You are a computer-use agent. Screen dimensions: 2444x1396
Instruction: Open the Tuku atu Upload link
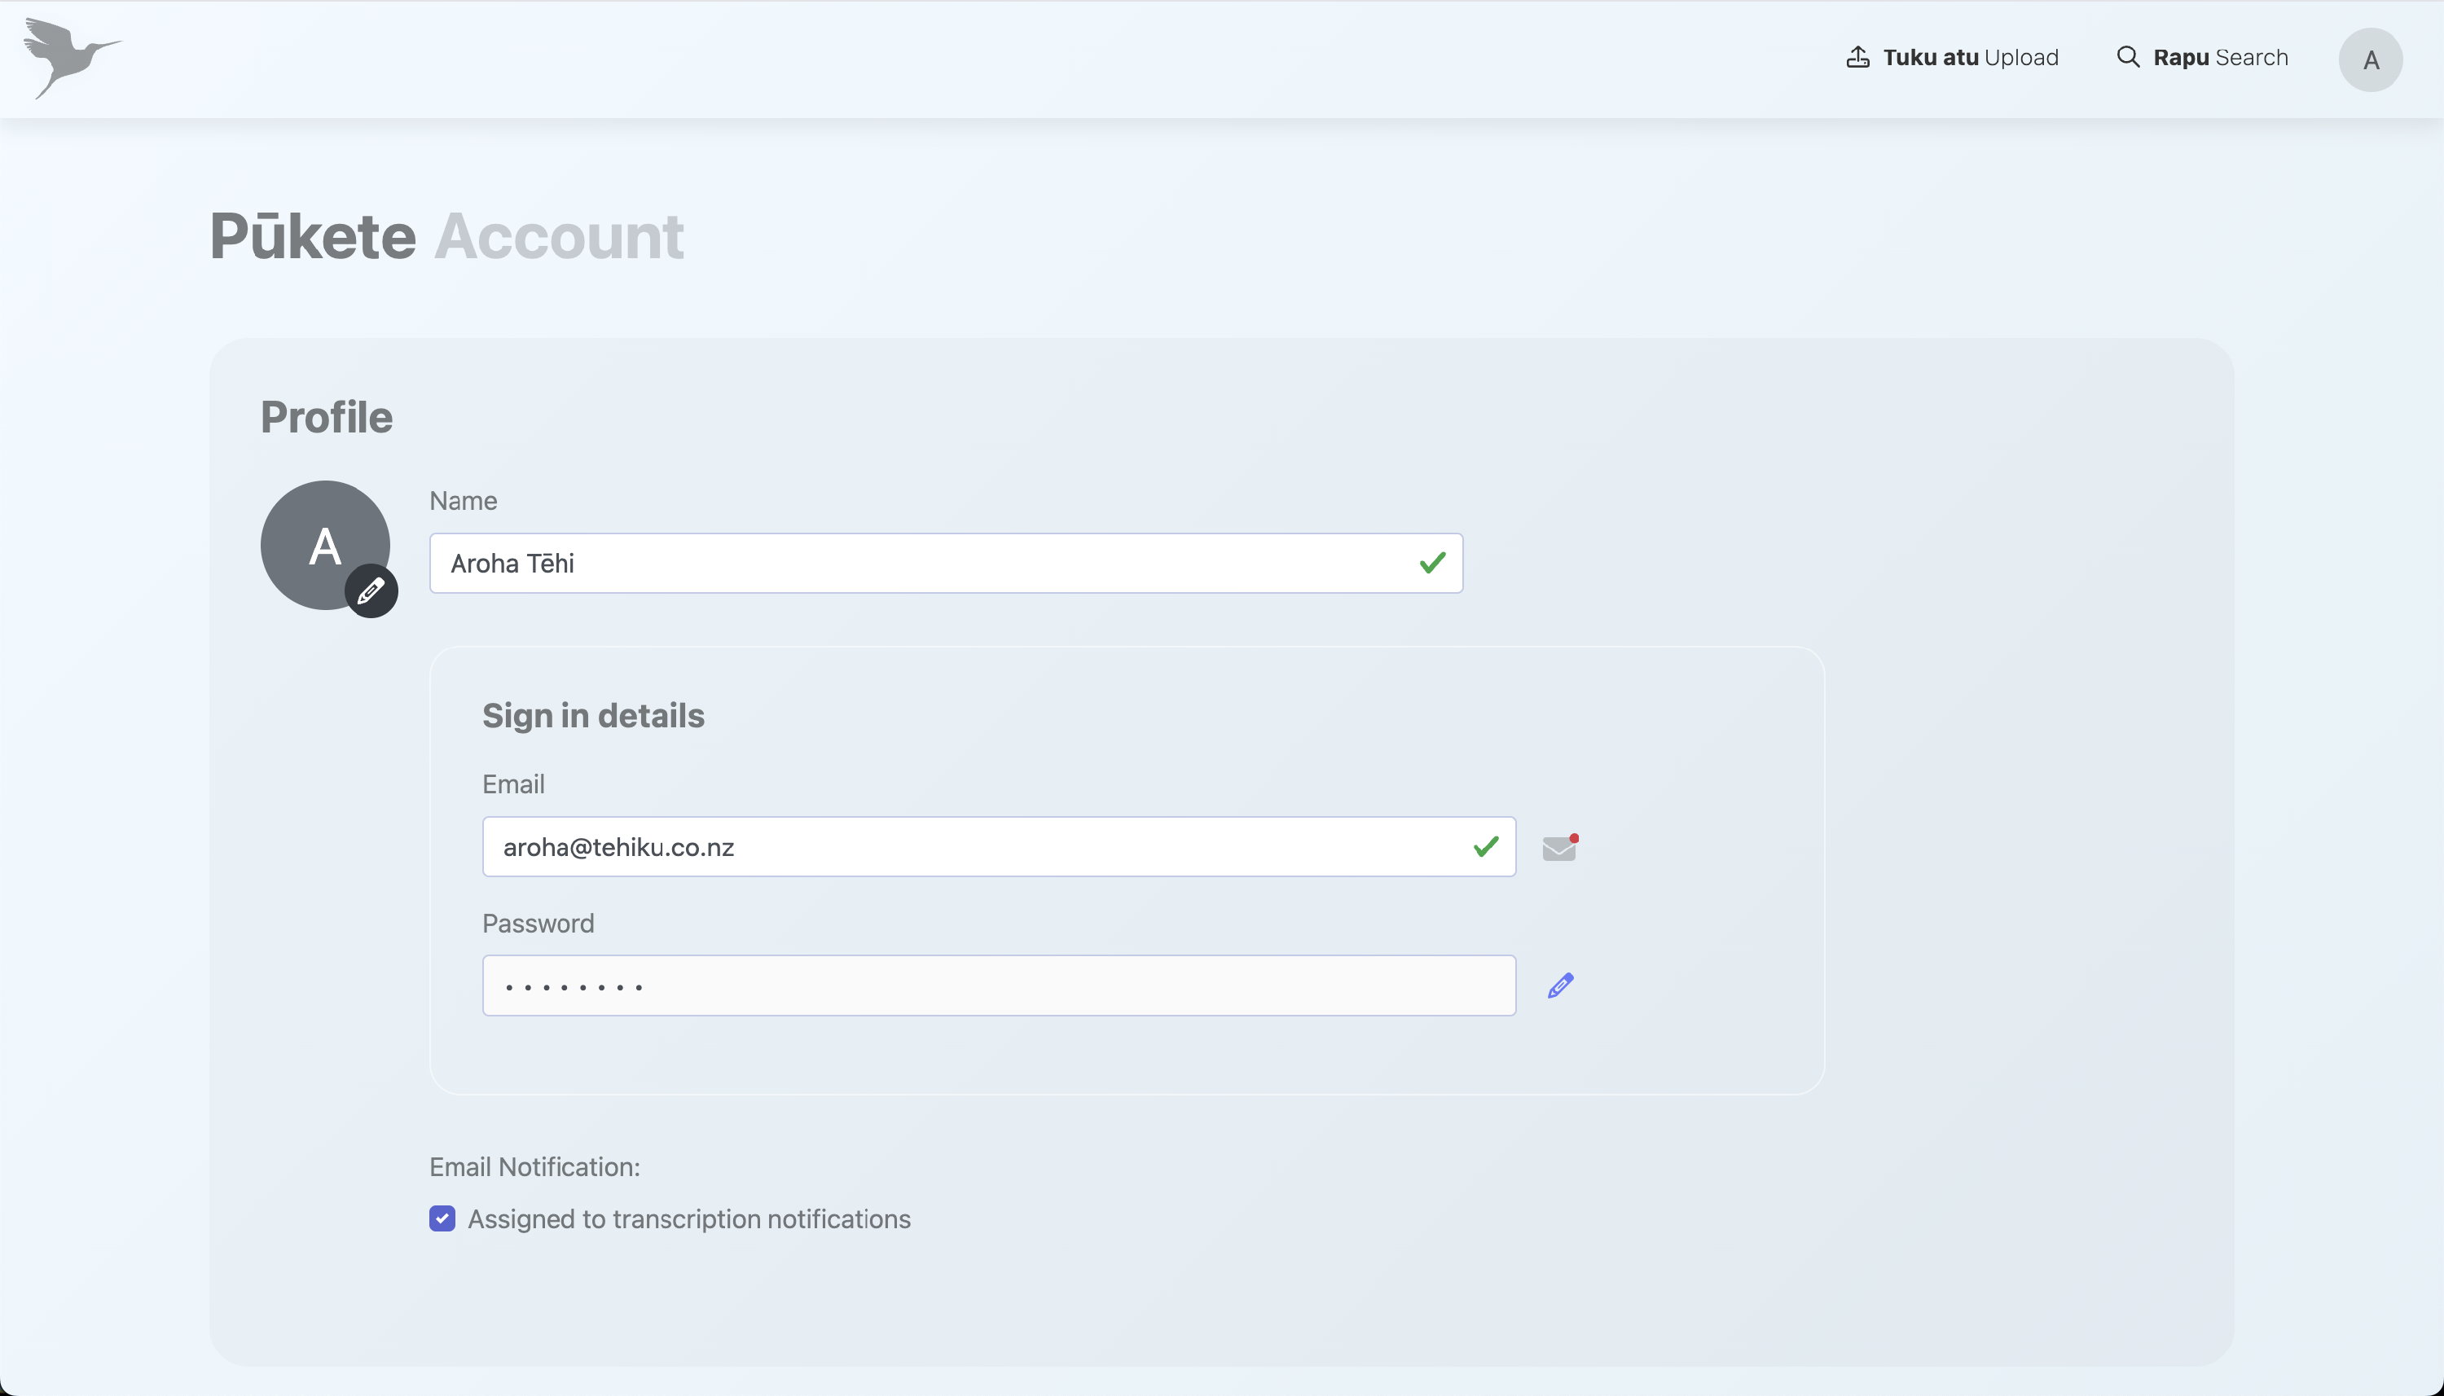(x=1952, y=58)
